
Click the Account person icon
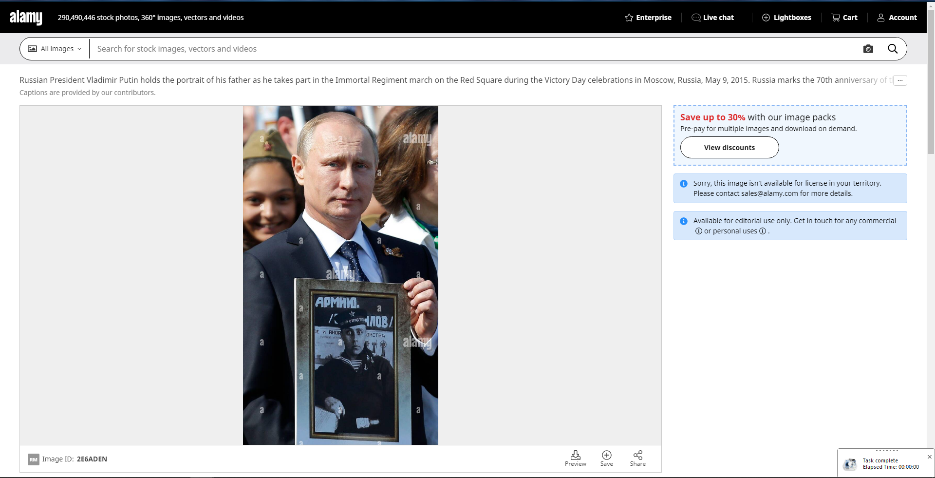point(881,18)
